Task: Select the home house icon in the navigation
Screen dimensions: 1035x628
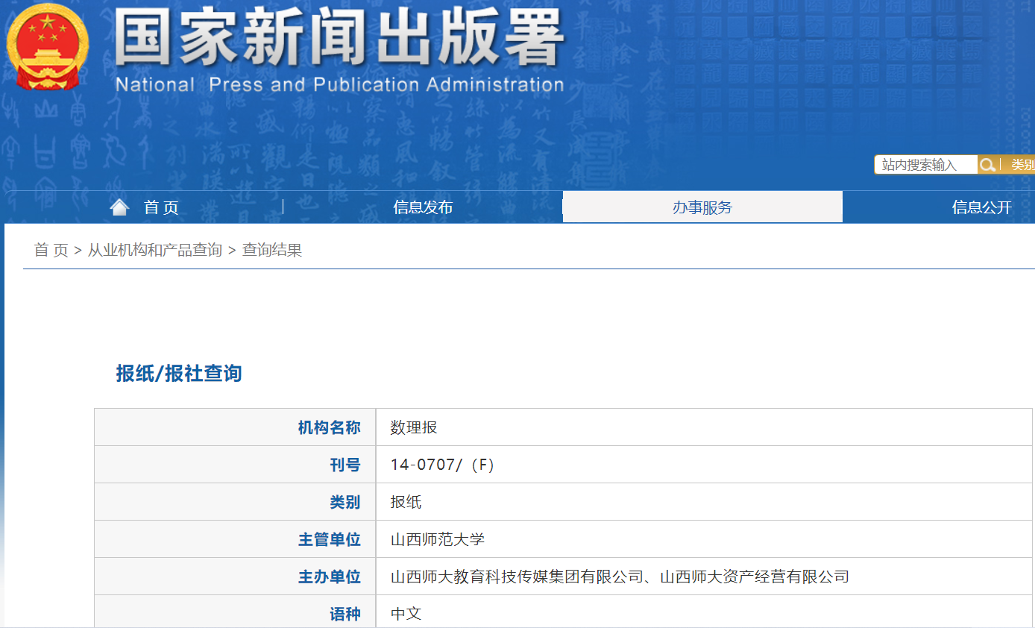Action: (x=118, y=205)
